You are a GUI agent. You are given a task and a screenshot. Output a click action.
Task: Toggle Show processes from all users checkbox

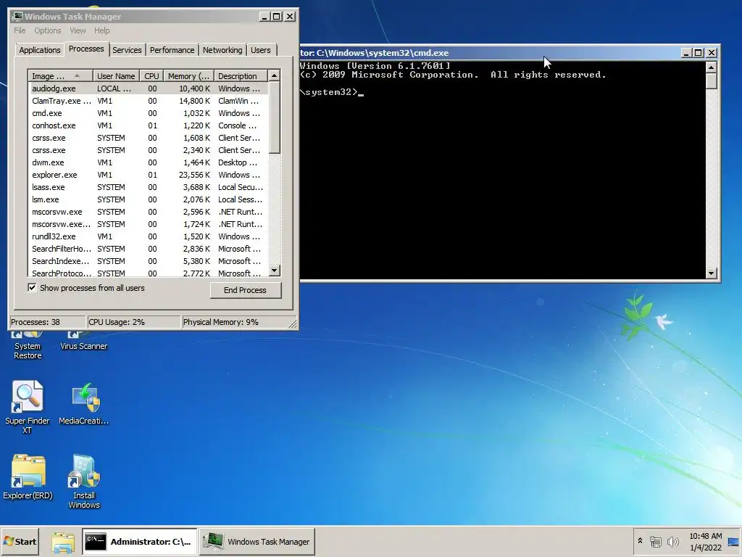pyautogui.click(x=32, y=287)
